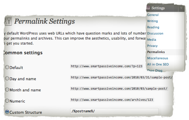189x120 pixels.
Task: Go to Writing settings
Action: (x=152, y=21)
